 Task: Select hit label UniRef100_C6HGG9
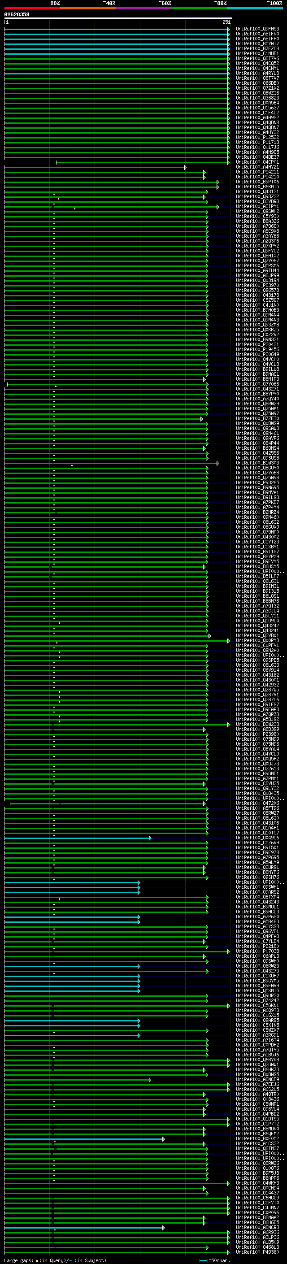257,1198
